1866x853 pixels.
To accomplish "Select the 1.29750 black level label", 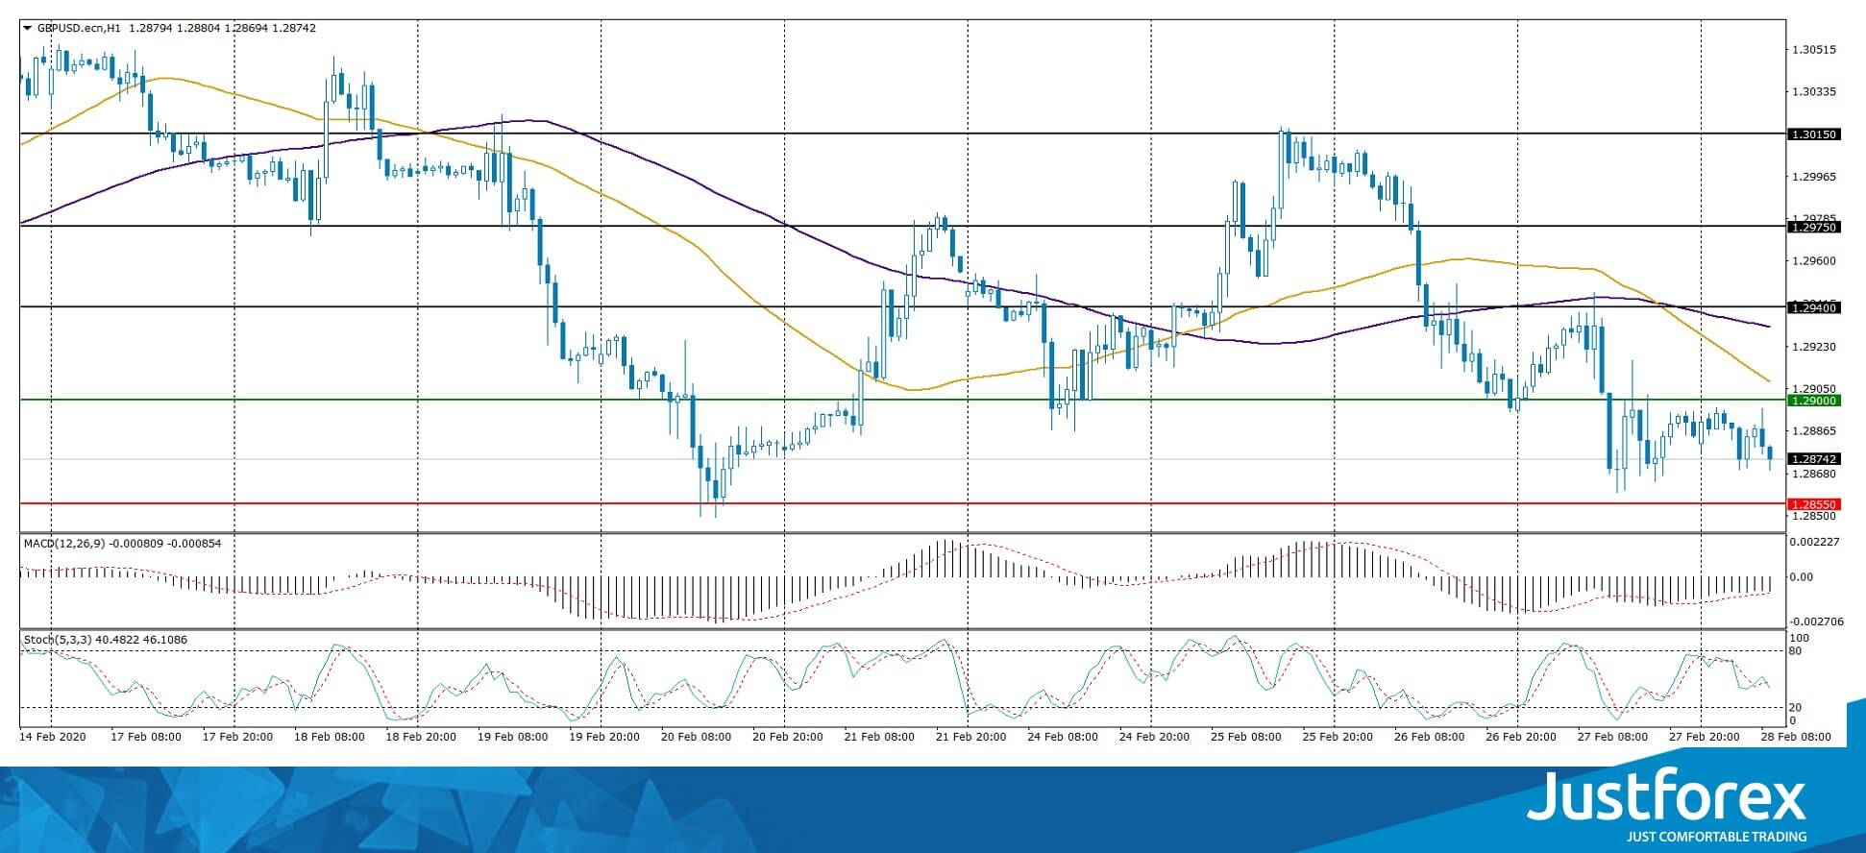I will pyautogui.click(x=1813, y=228).
